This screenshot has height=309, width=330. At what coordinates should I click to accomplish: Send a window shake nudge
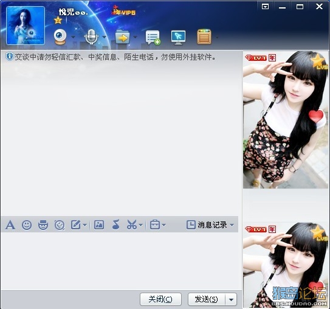[x=60, y=225]
